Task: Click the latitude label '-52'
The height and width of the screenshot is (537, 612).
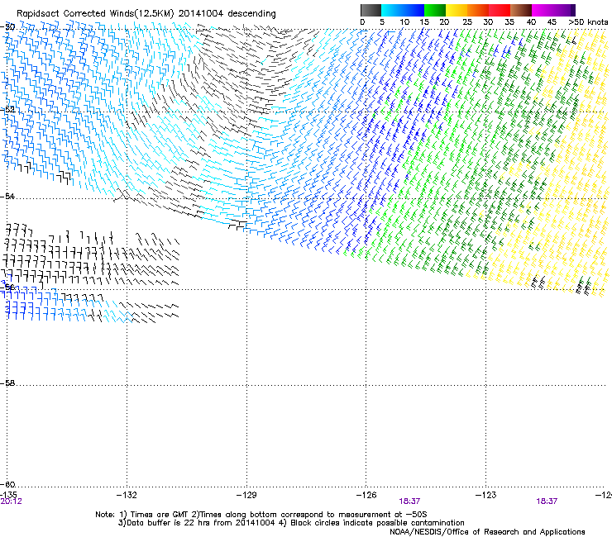Action: coord(7,110)
